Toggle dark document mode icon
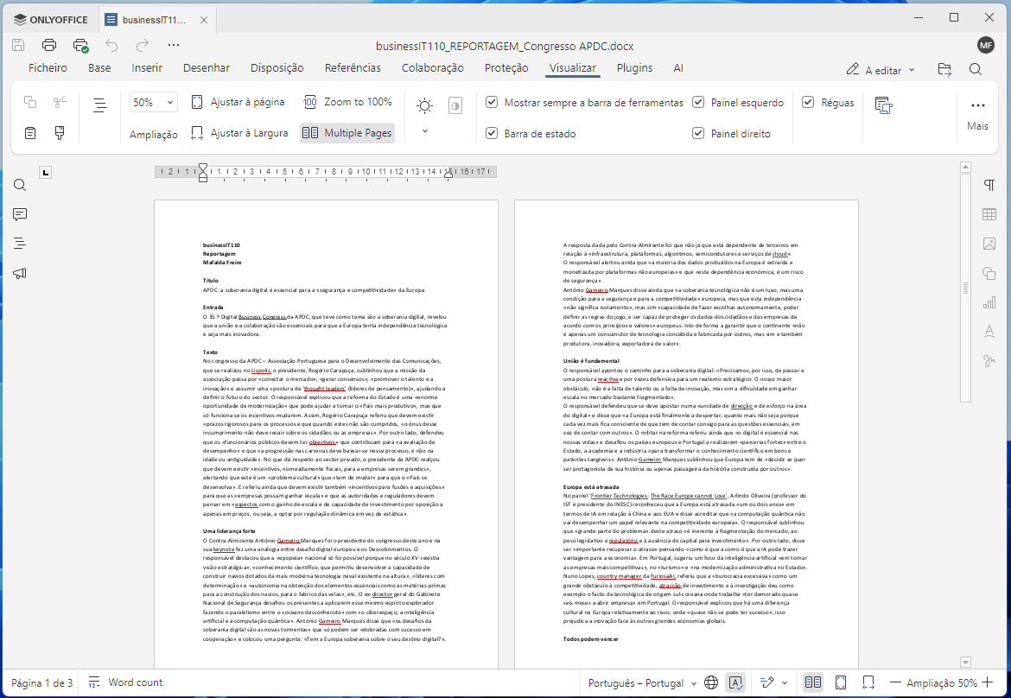1011x698 pixels. point(455,105)
